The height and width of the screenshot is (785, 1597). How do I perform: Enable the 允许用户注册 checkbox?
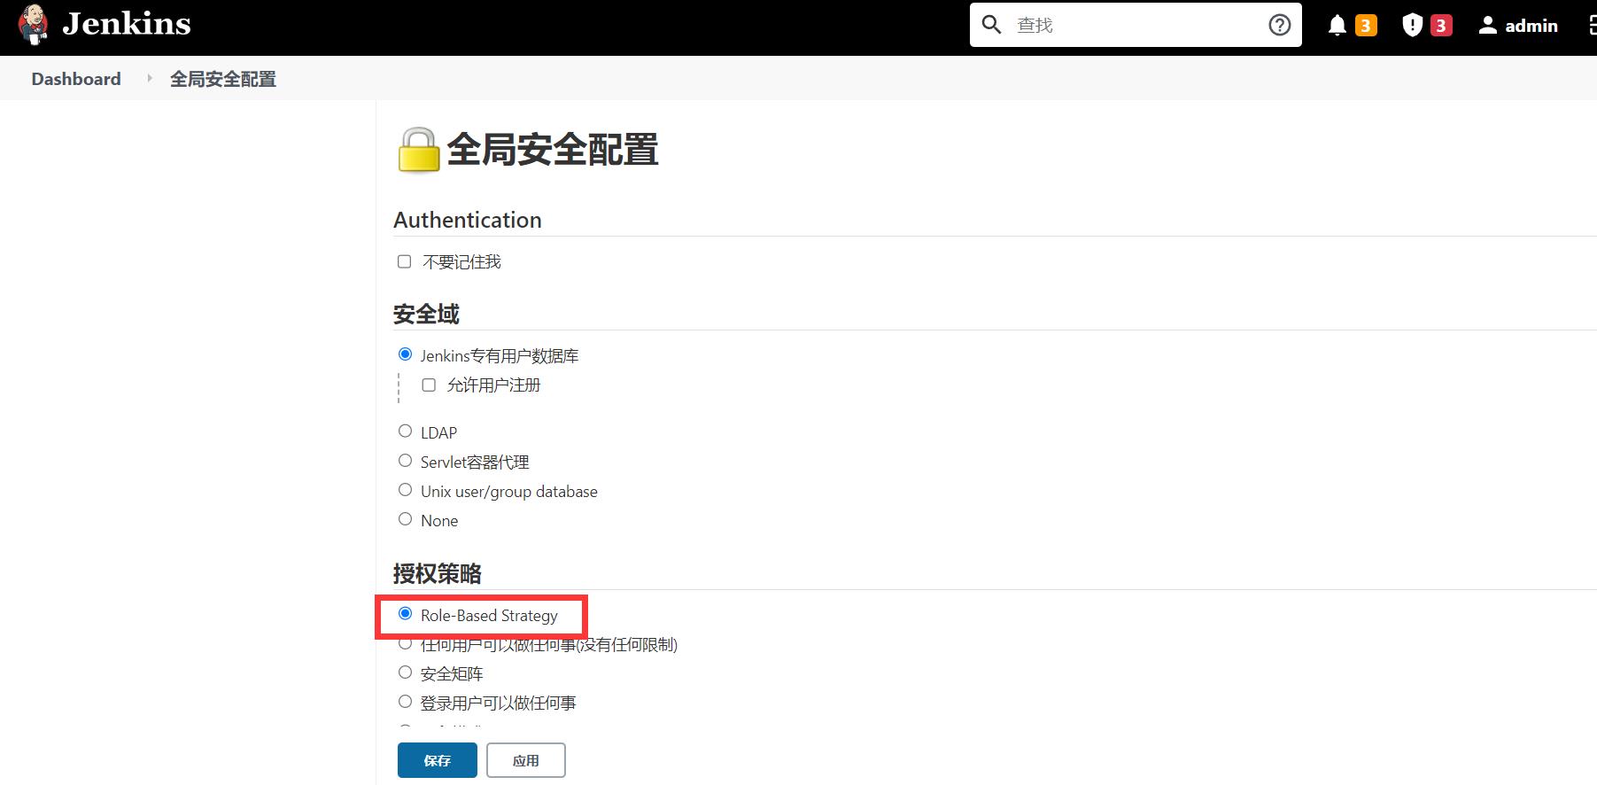429,385
